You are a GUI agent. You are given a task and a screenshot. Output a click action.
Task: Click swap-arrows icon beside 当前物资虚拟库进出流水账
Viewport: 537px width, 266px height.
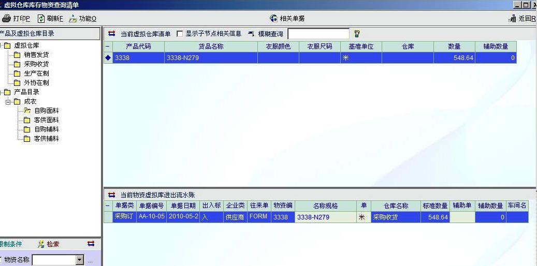coord(111,195)
